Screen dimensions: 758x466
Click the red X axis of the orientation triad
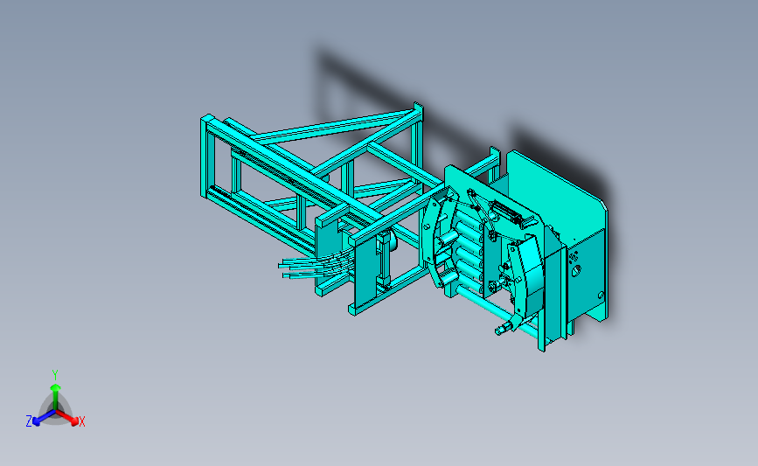[67, 417]
